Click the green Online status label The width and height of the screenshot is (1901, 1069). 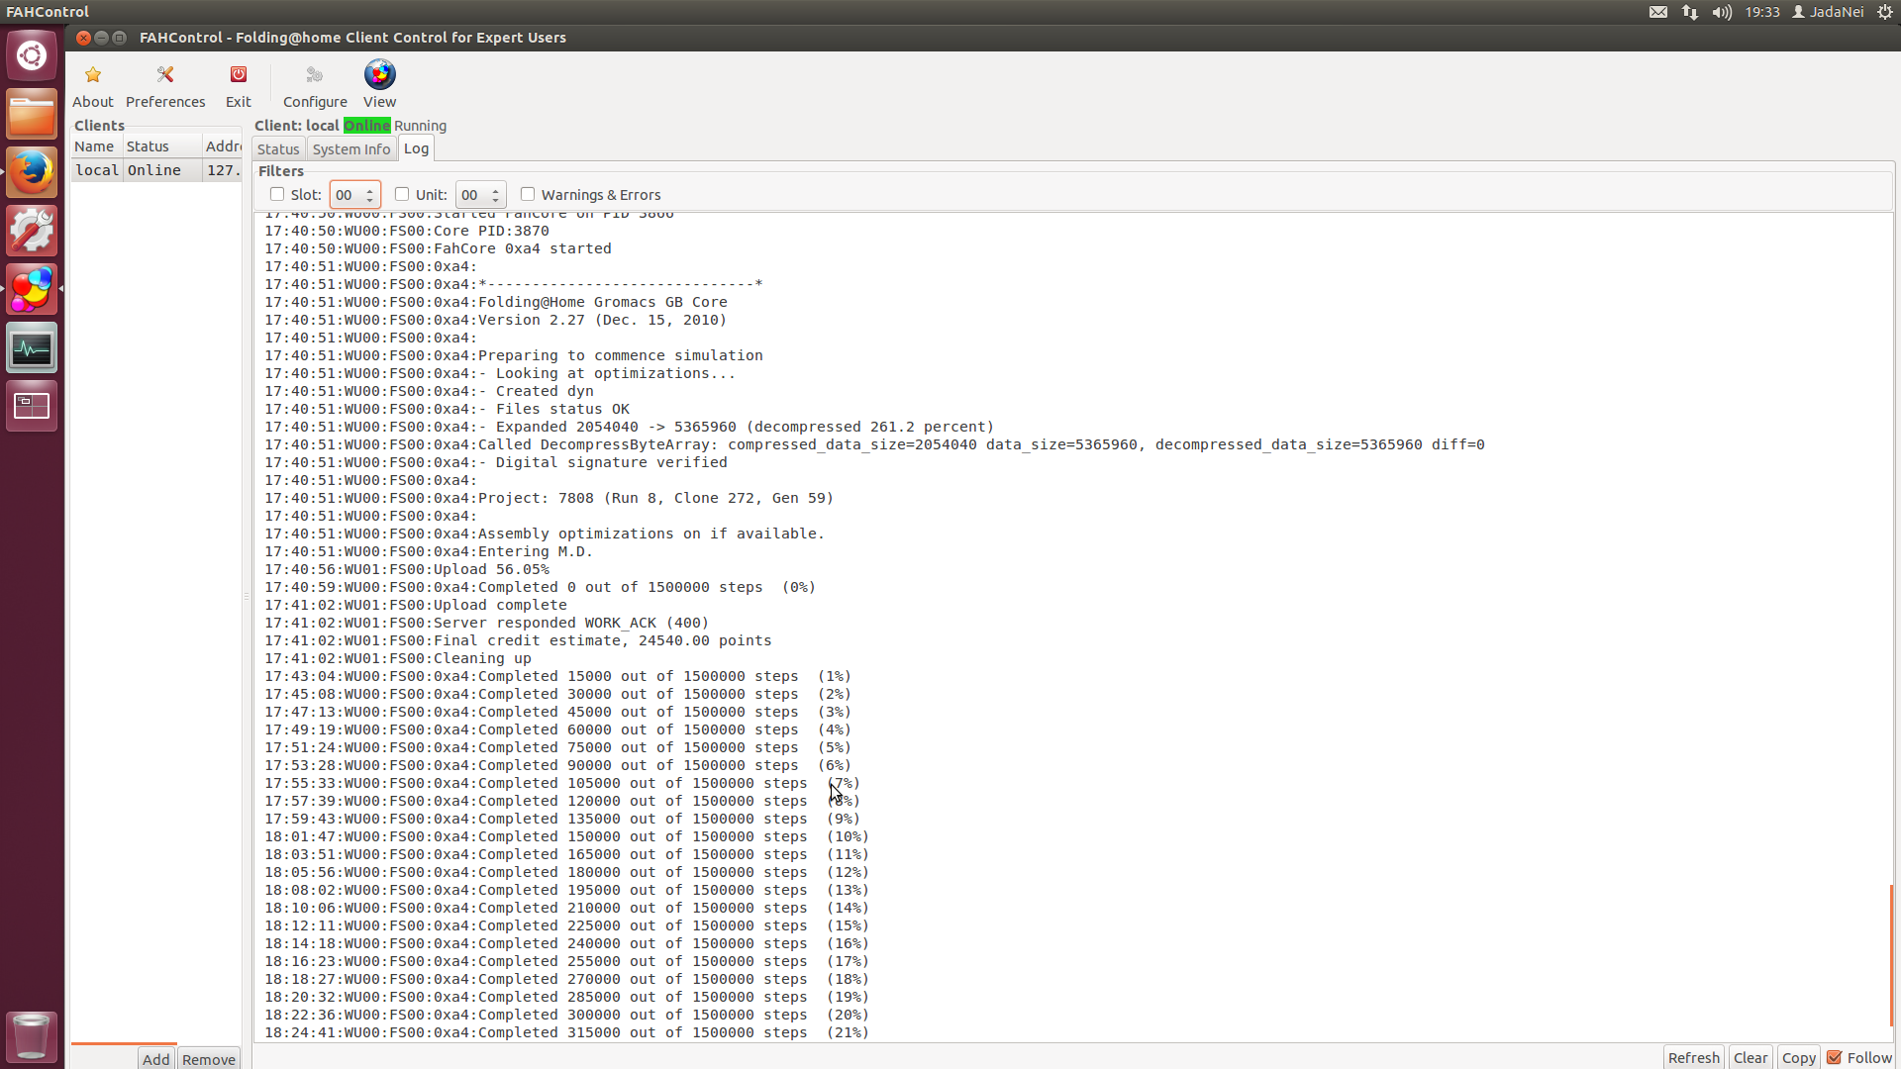(366, 126)
